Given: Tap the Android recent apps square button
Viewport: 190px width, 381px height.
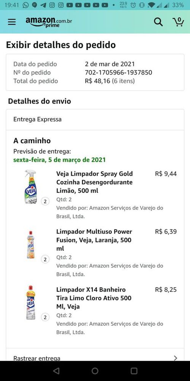Looking at the screenshot, I should [134, 371].
